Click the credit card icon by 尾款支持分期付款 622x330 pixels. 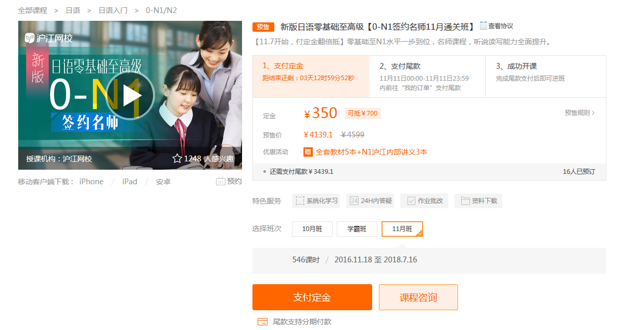(262, 322)
